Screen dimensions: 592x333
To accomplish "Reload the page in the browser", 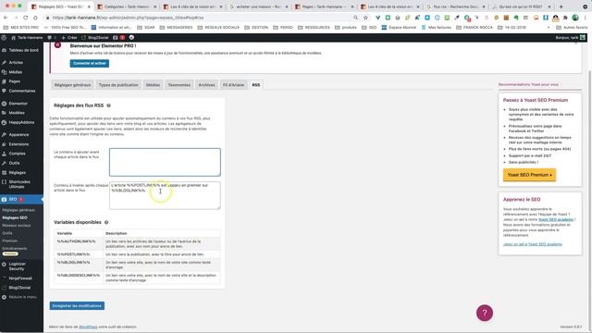I will [x=25, y=18].
